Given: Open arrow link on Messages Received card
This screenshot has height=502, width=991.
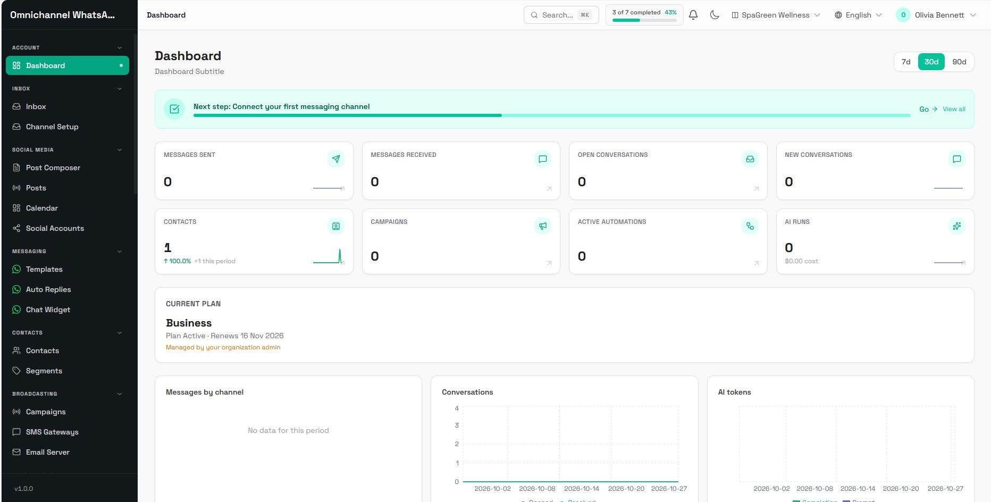Looking at the screenshot, I should point(549,189).
